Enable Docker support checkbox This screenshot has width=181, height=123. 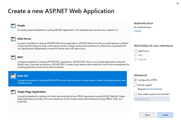coord(135,85)
